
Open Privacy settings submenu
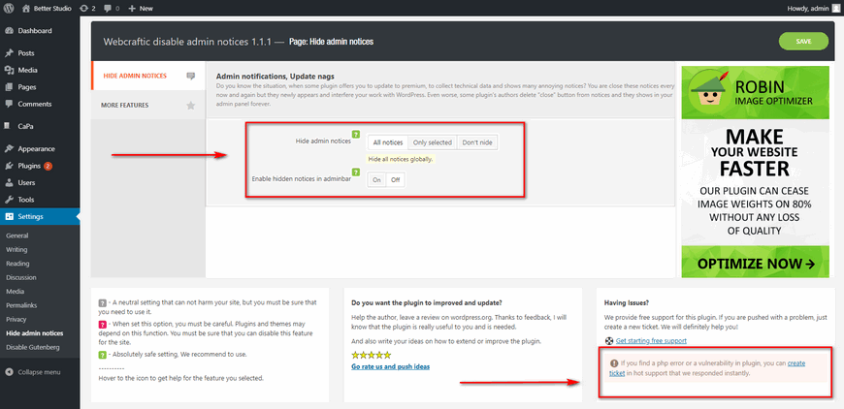[16, 319]
